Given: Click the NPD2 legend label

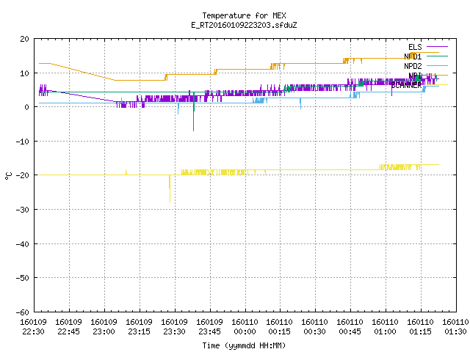Looking at the screenshot, I should click(x=413, y=66).
